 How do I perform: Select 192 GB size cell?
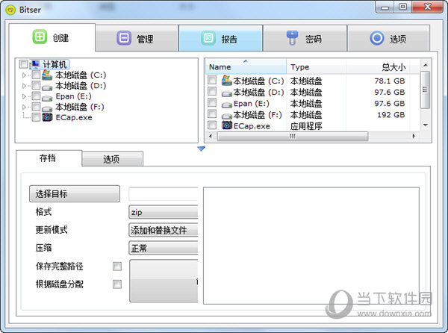391,115
